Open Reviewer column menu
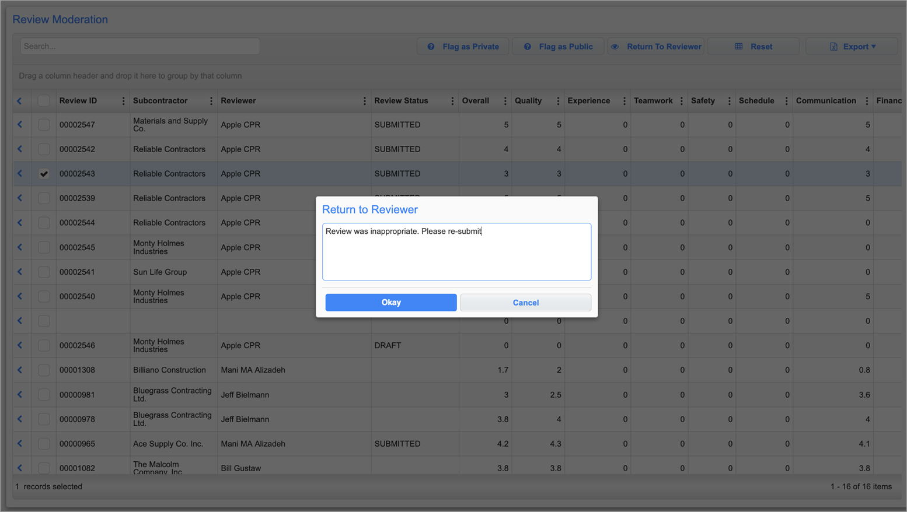Viewport: 907px width, 512px height. [364, 101]
